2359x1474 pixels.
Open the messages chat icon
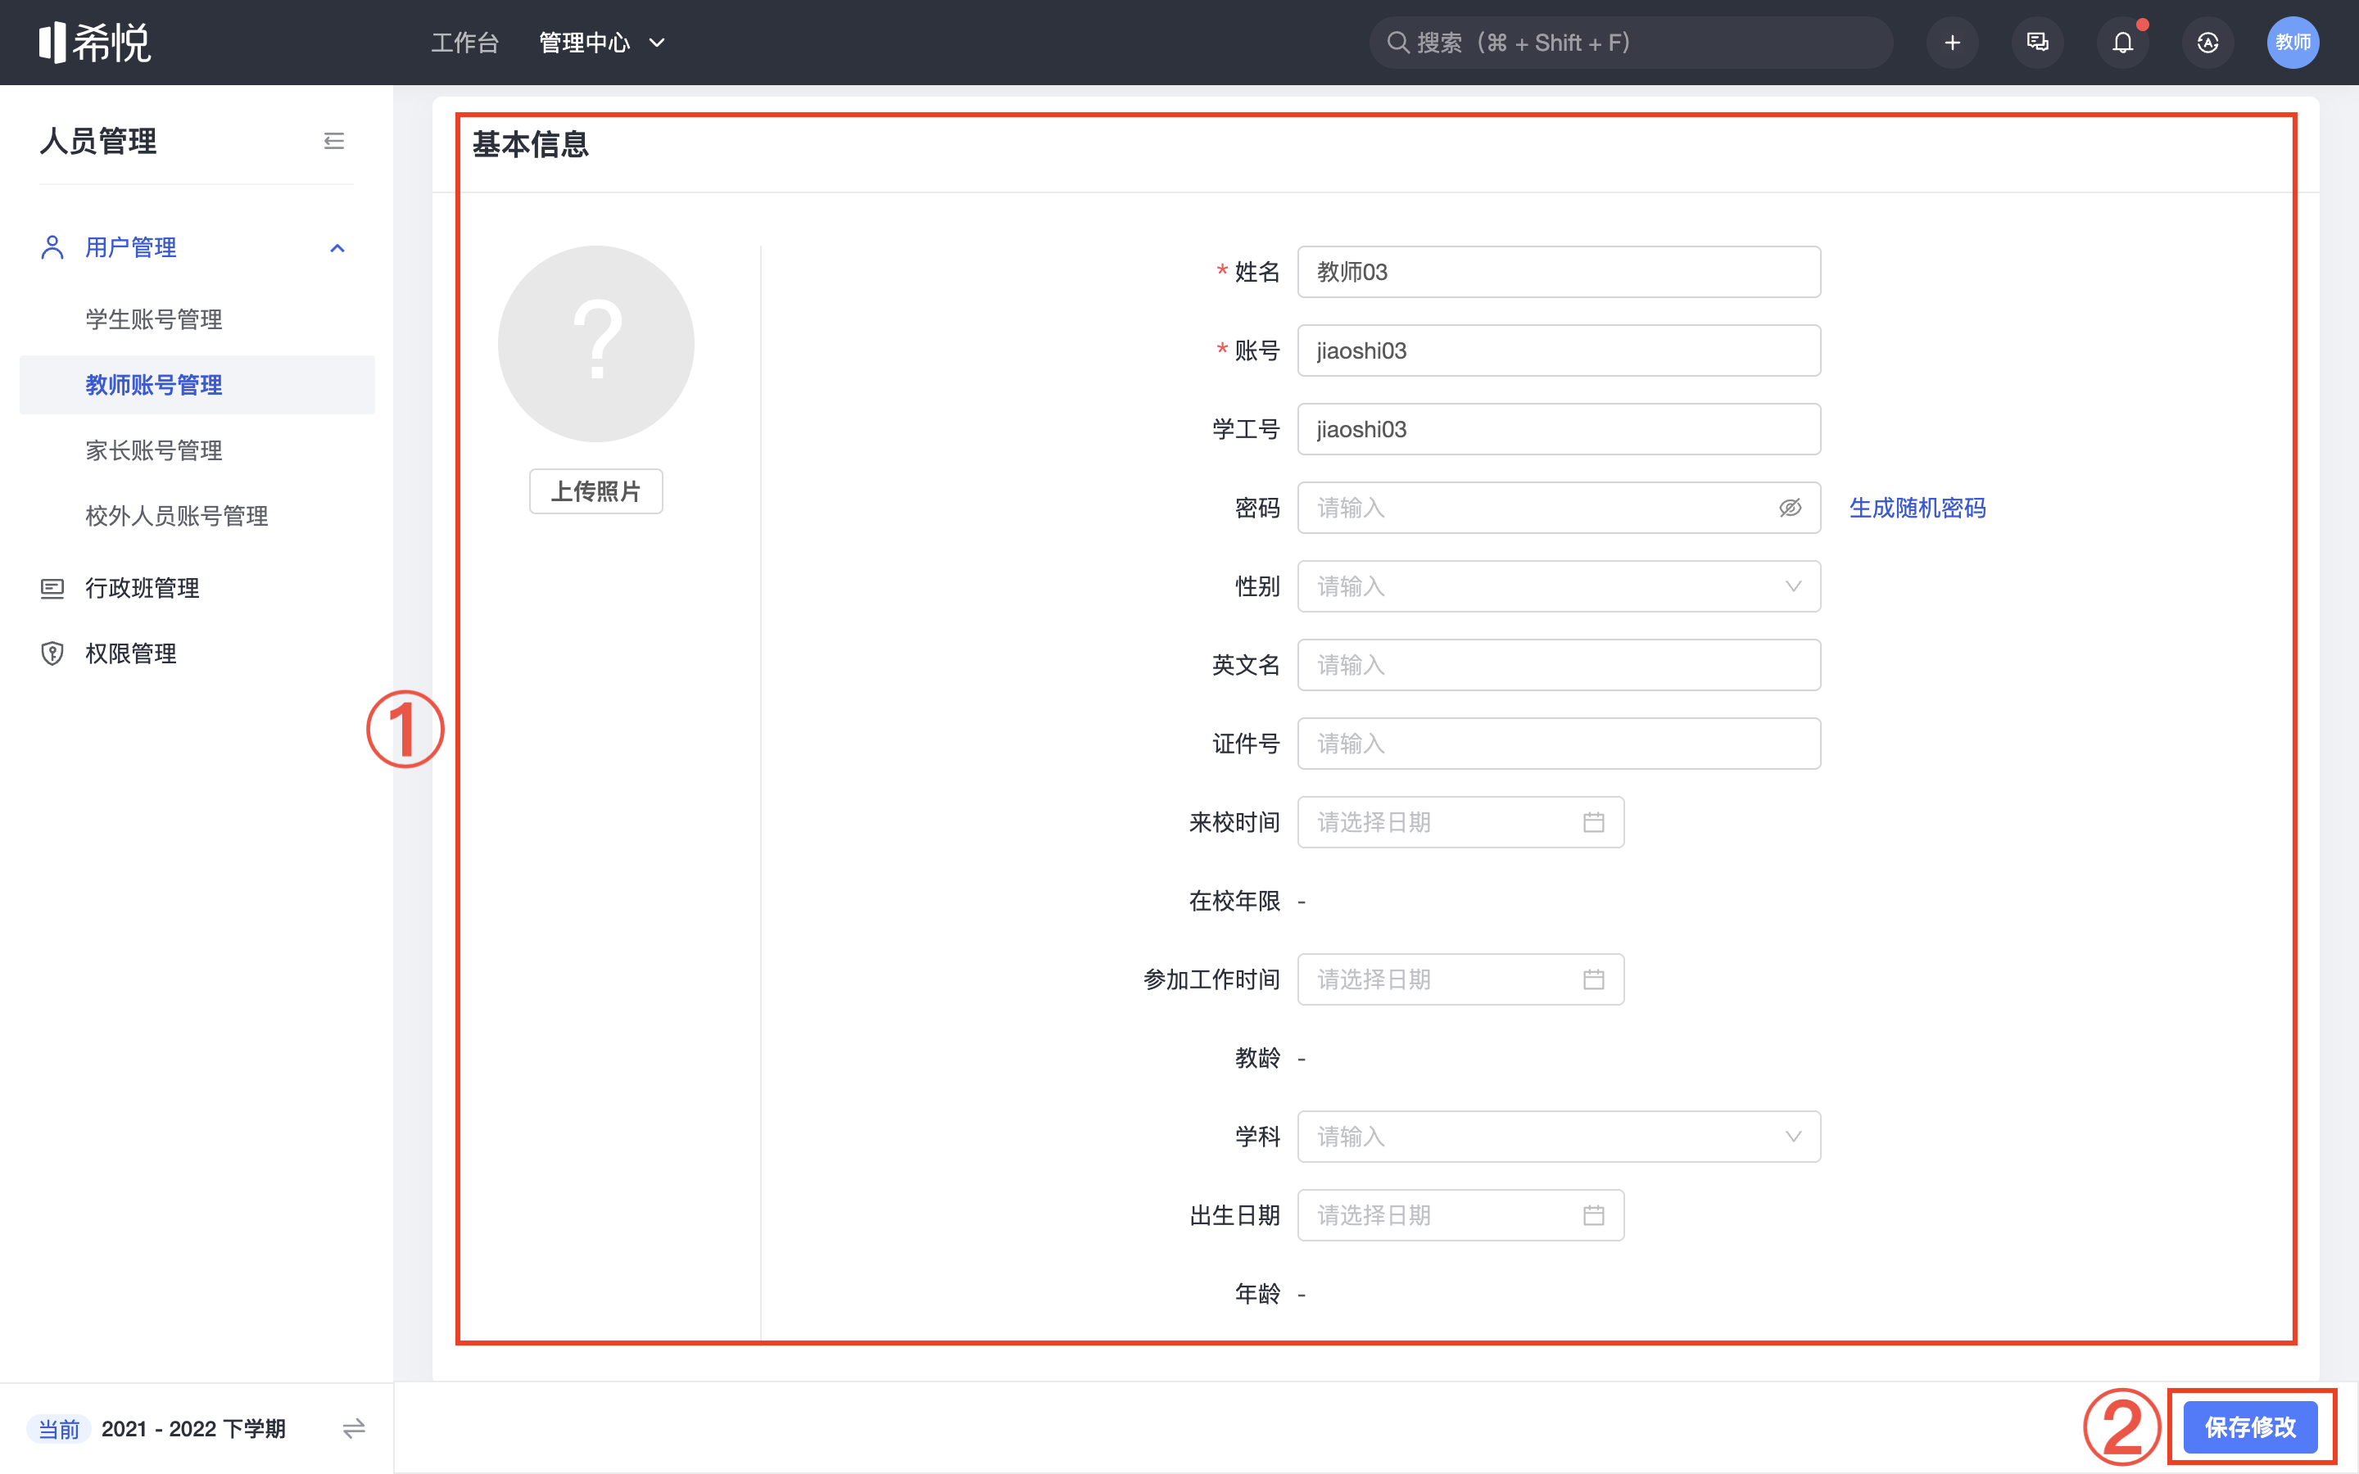pyautogui.click(x=2037, y=42)
